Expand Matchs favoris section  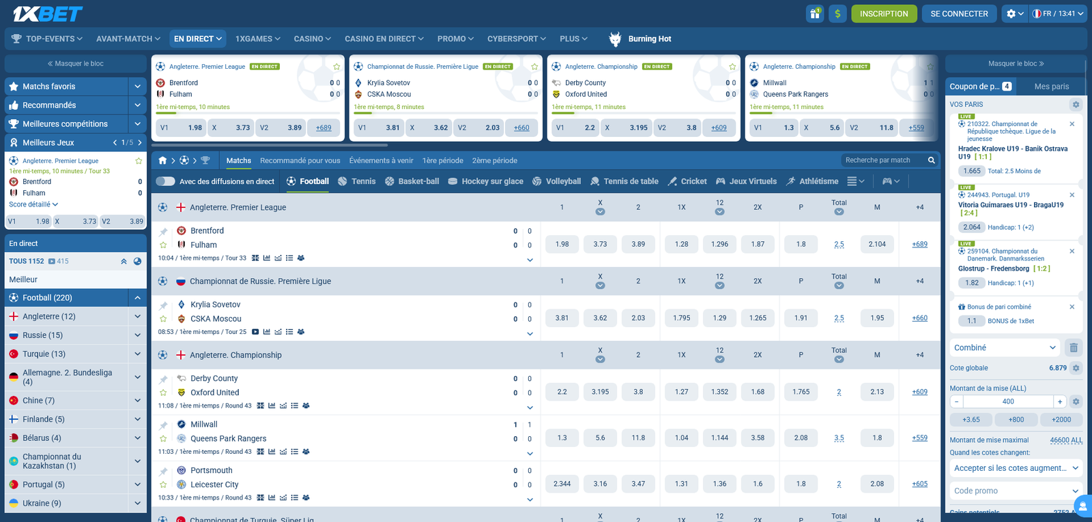(137, 87)
